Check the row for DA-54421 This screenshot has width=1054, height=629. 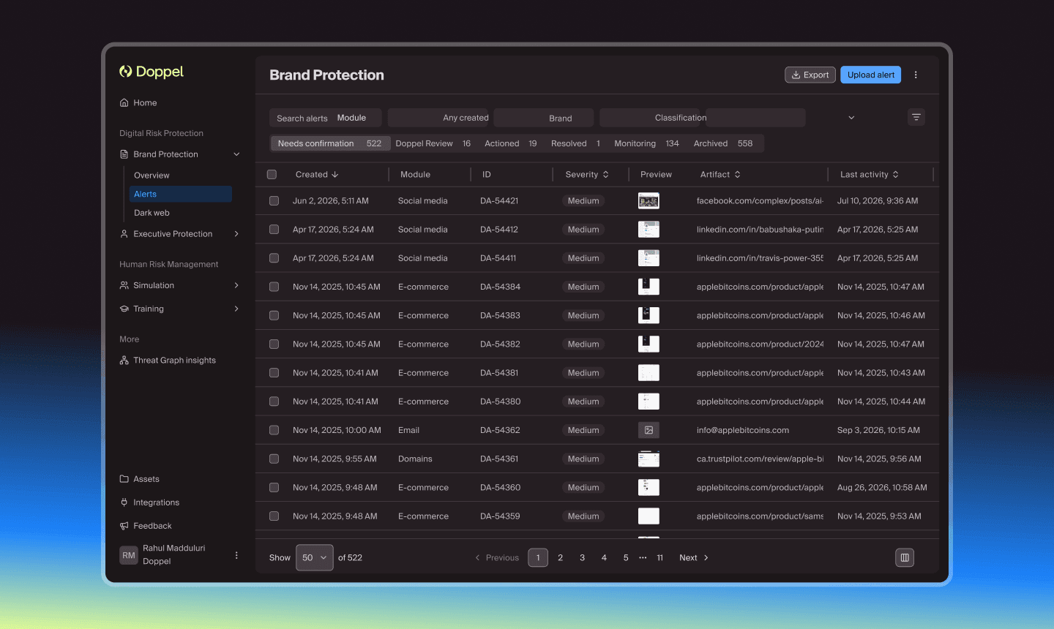[274, 200]
